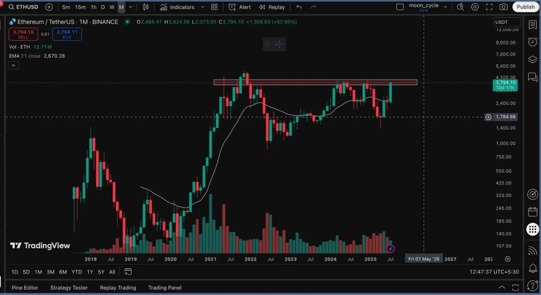Take a chart snapshot with camera icon

tap(503, 7)
